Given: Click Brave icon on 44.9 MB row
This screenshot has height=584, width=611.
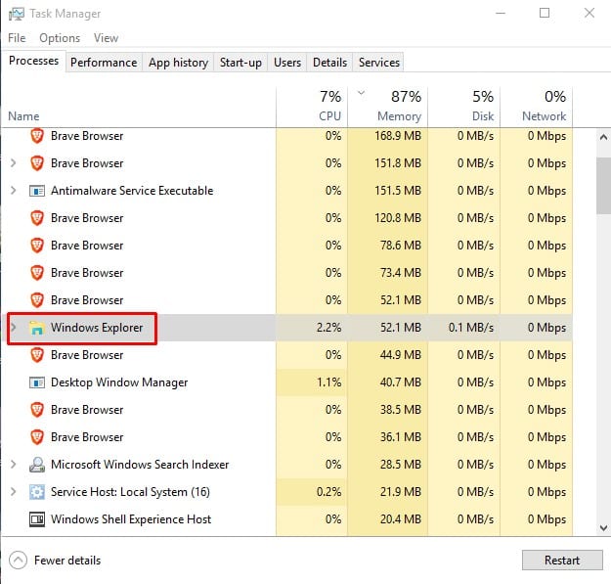Looking at the screenshot, I should point(37,355).
